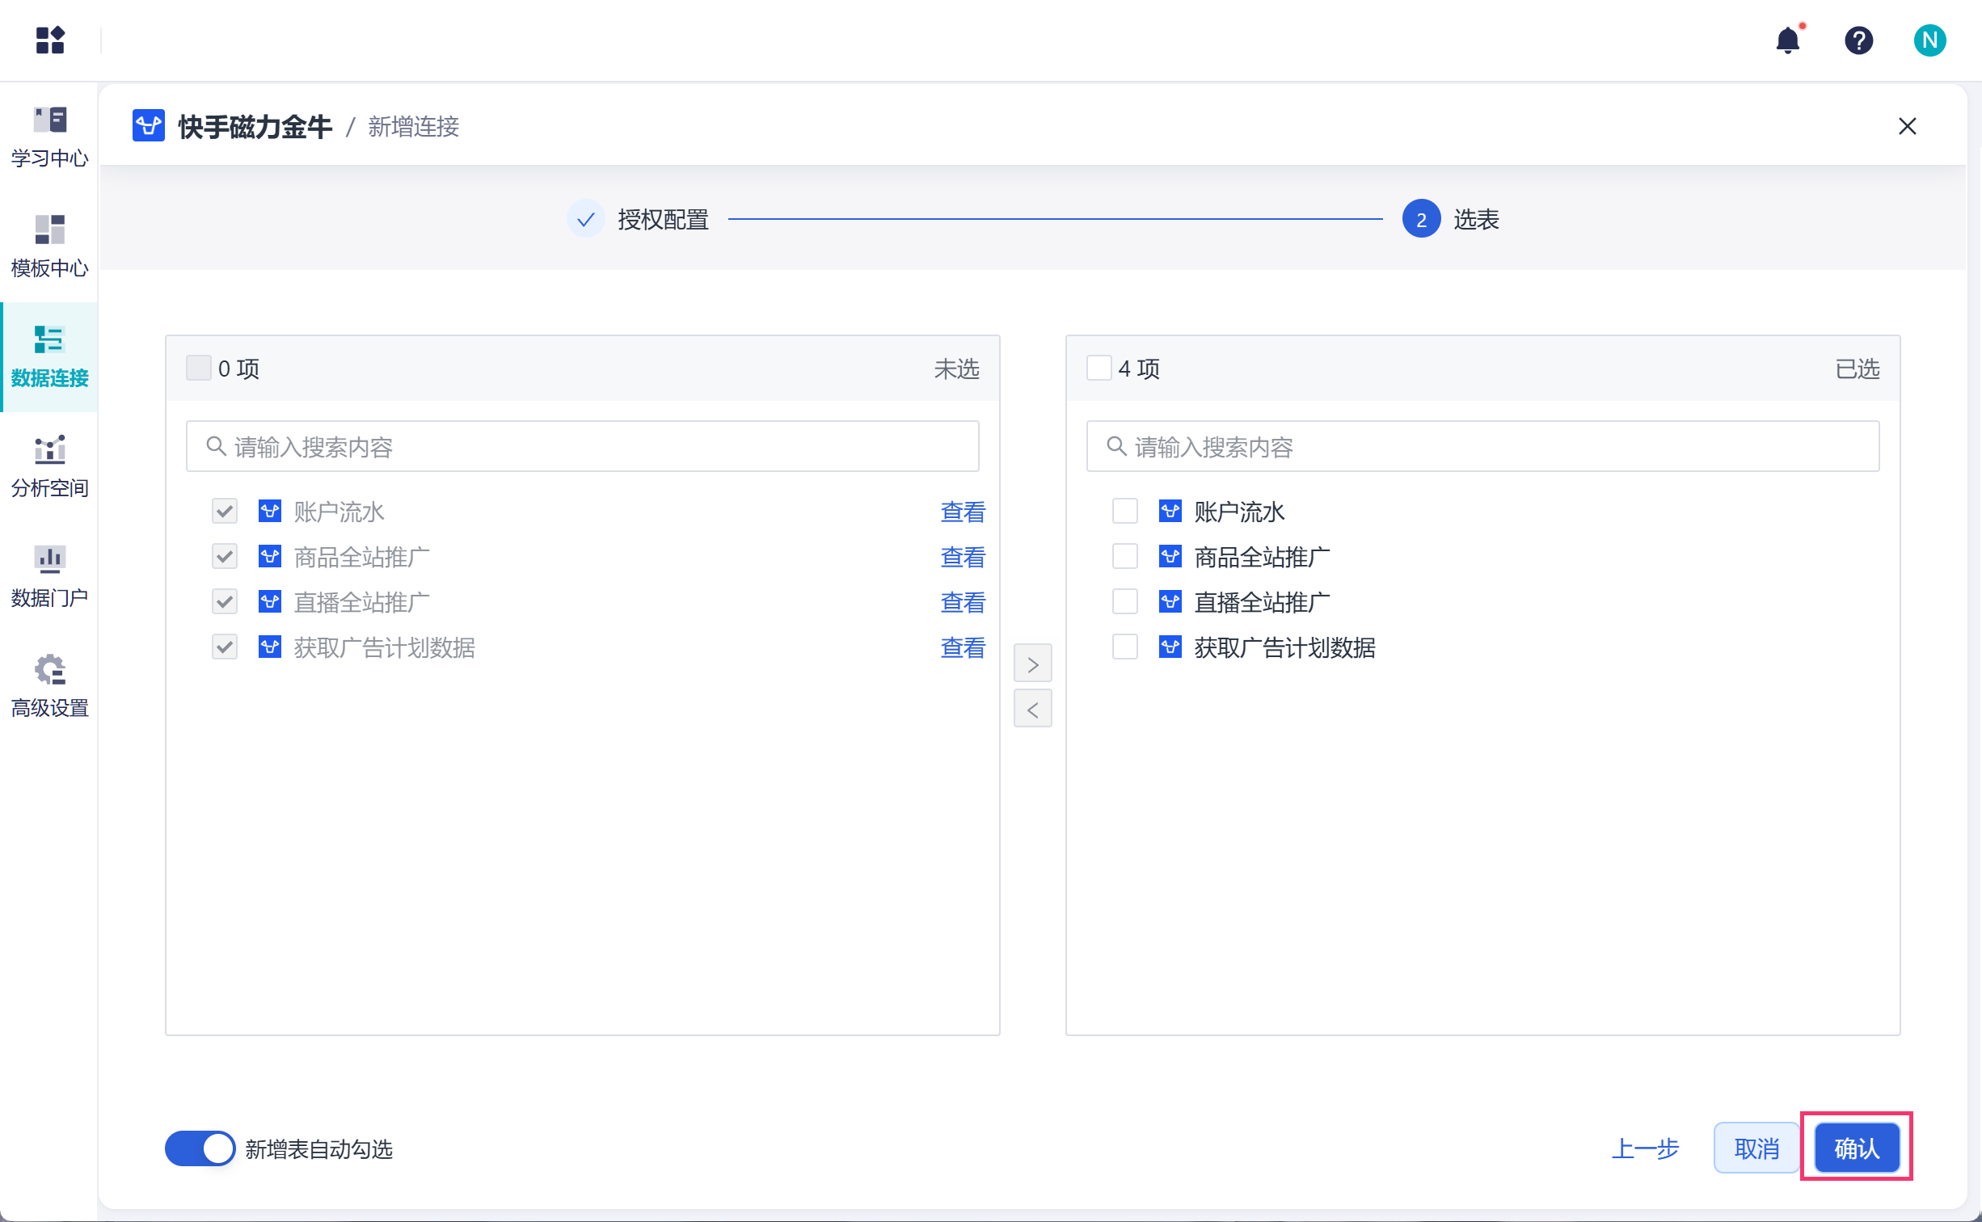Open the notifications bell

[x=1788, y=40]
